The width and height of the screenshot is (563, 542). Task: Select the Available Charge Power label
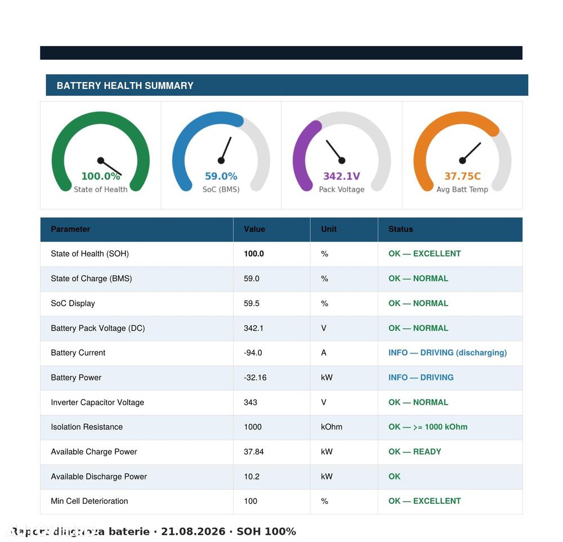pyautogui.click(x=94, y=451)
